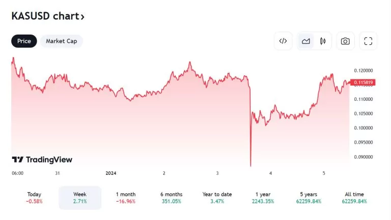
Task: Open the embed code icon
Action: coord(284,41)
